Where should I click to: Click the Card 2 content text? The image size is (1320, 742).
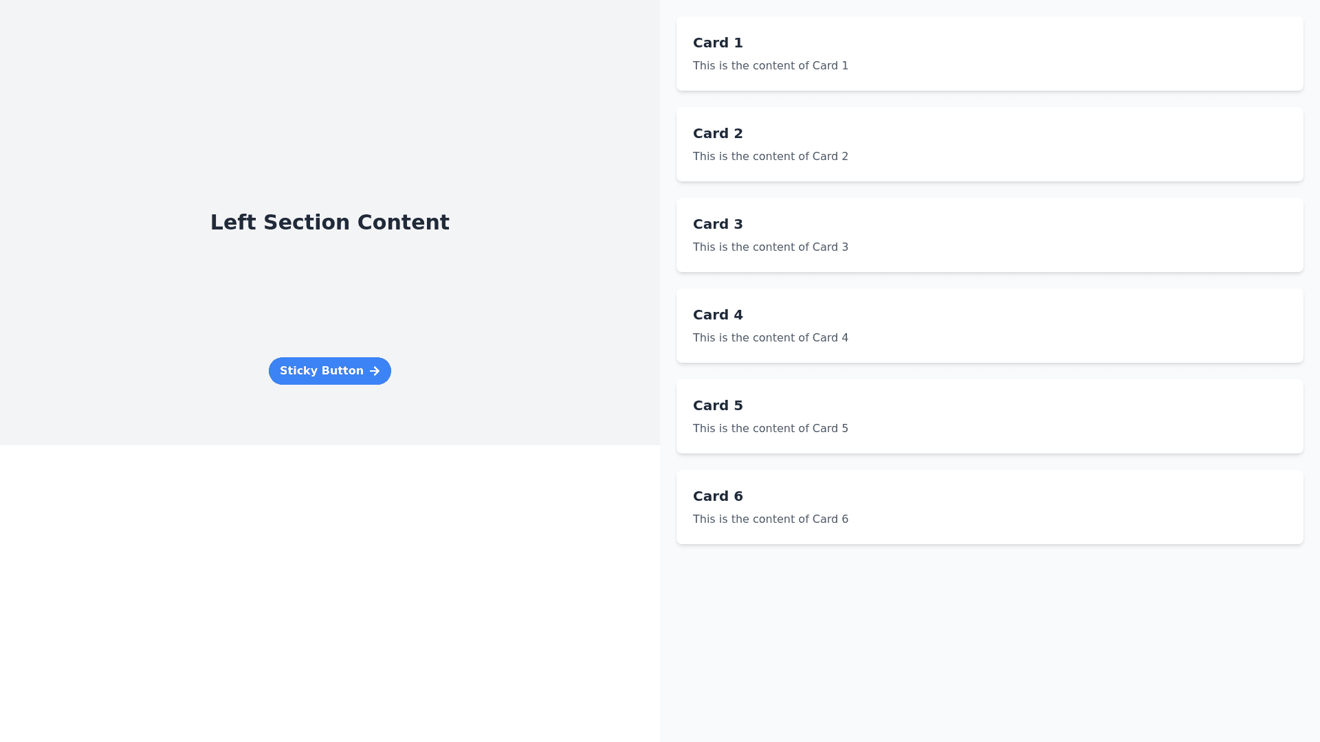pyautogui.click(x=770, y=157)
